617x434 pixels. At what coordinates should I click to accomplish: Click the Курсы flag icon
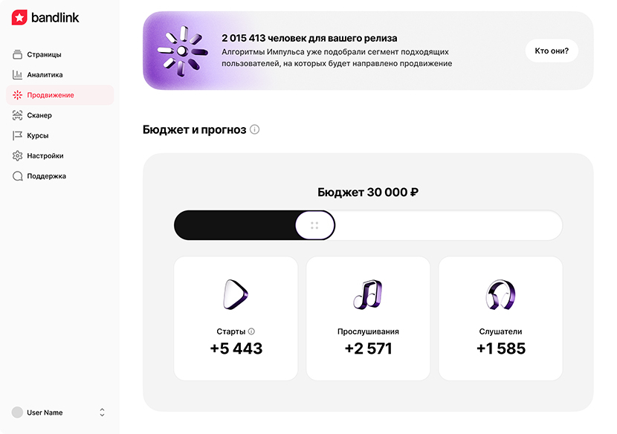(x=17, y=135)
